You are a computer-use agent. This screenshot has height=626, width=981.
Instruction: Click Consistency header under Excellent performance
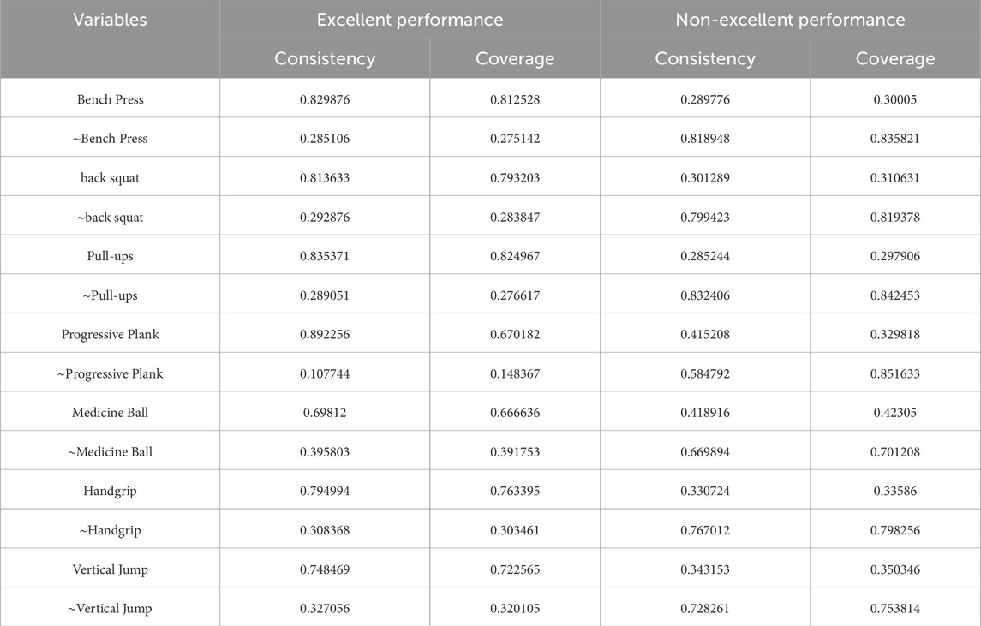click(325, 59)
